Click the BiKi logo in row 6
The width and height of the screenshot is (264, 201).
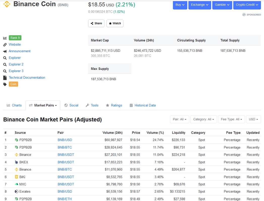[x=16, y=177]
